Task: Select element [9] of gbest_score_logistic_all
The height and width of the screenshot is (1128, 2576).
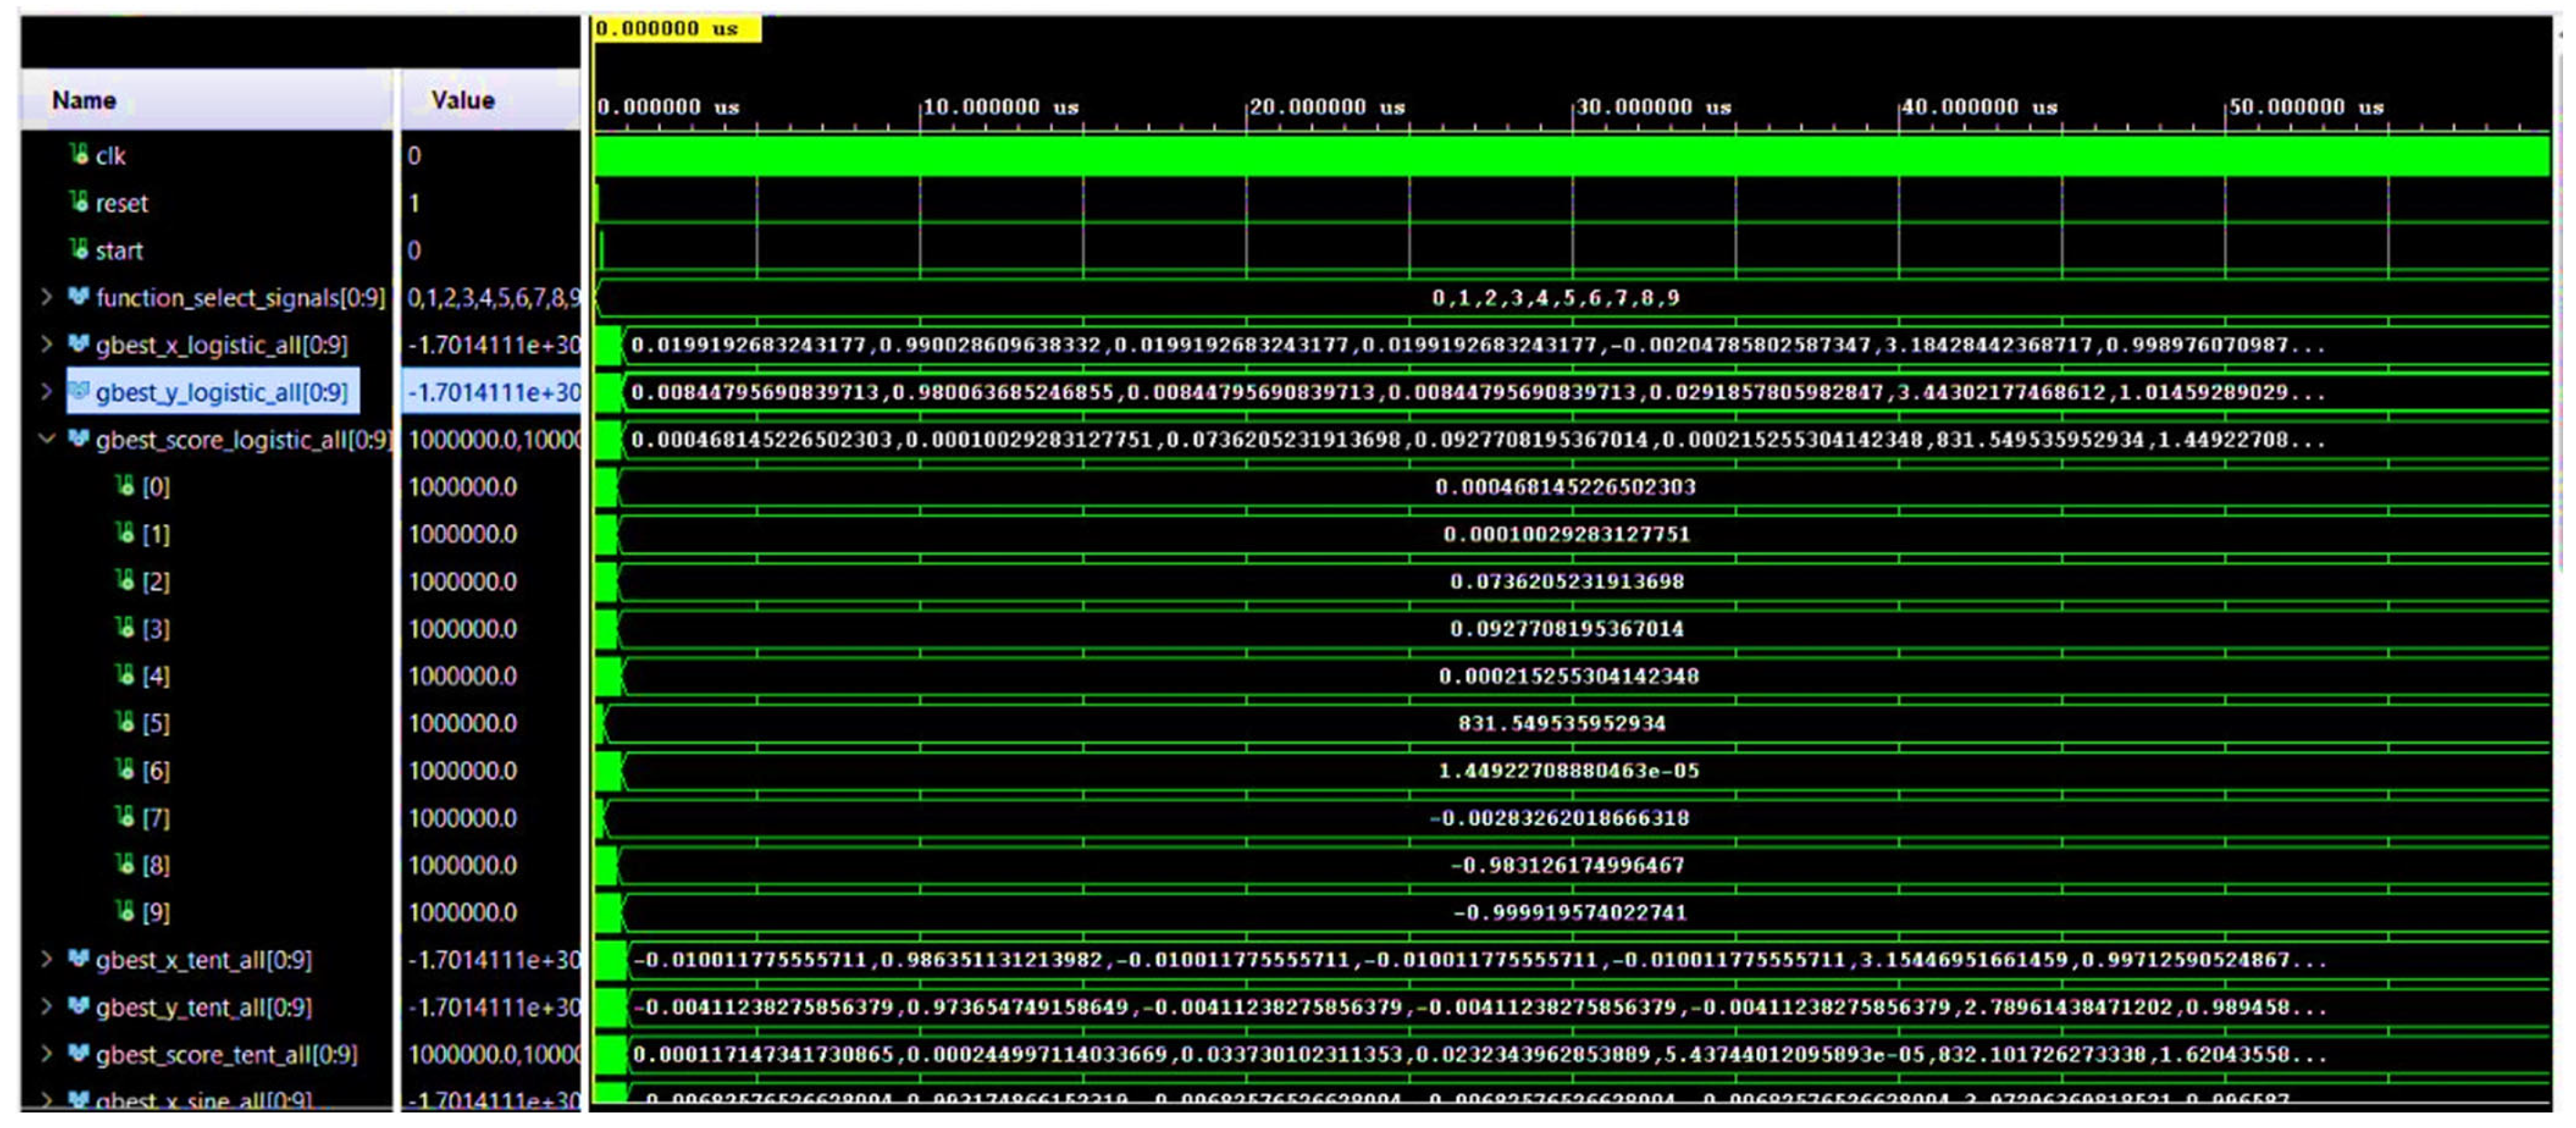Action: [x=155, y=912]
